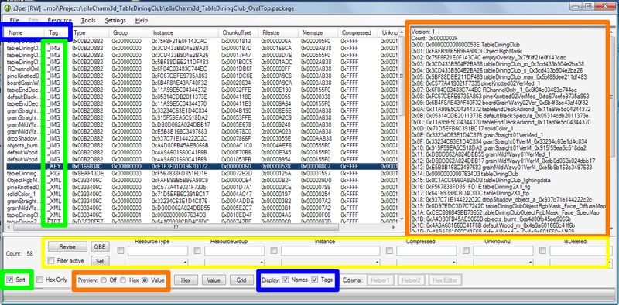Image resolution: width=619 pixels, height=305 pixels.
Task: Click in the Unknown2 filter text field
Action: point(504,251)
